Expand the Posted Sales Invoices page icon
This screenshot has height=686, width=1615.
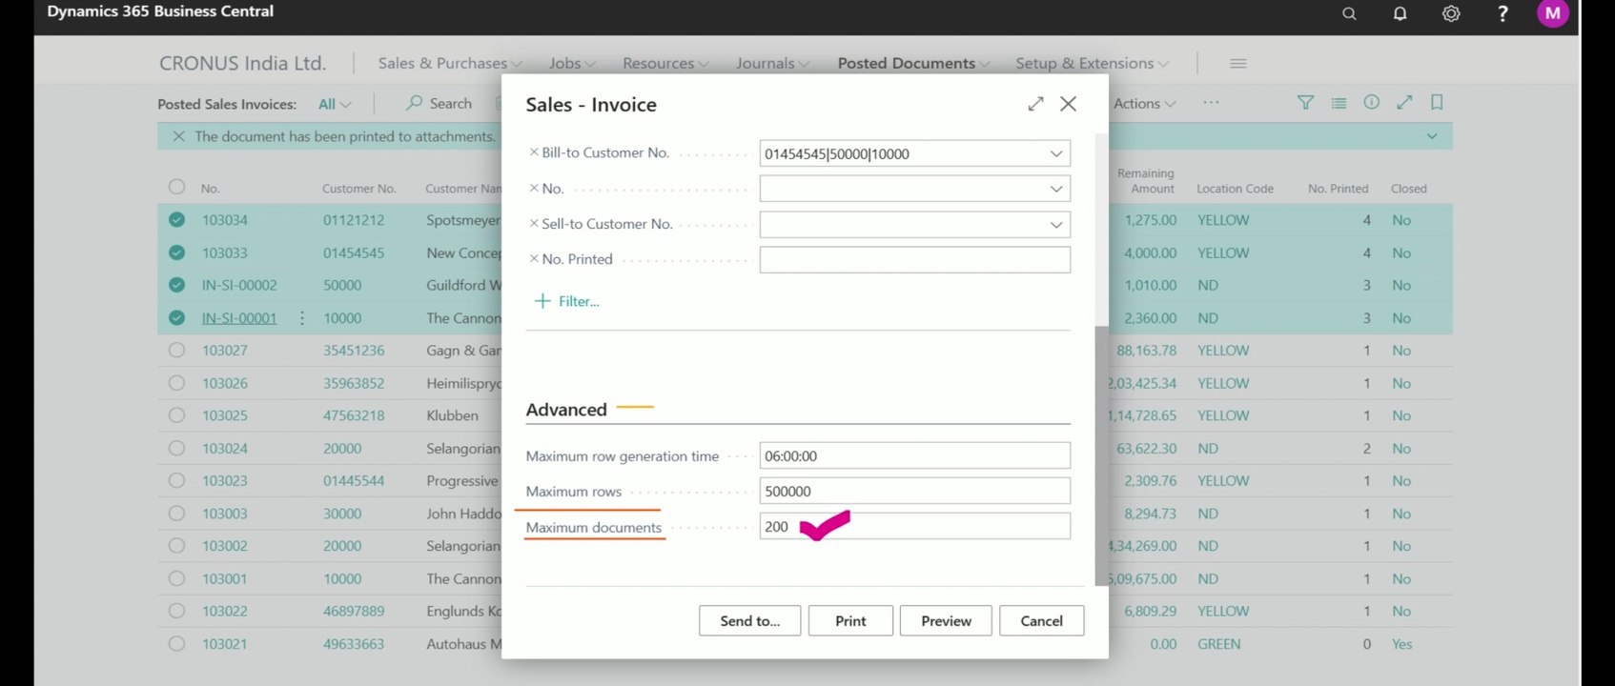[1404, 103]
